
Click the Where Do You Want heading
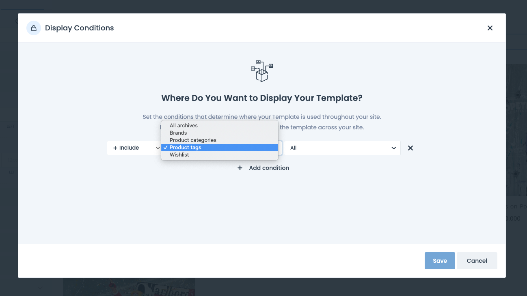pyautogui.click(x=261, y=98)
